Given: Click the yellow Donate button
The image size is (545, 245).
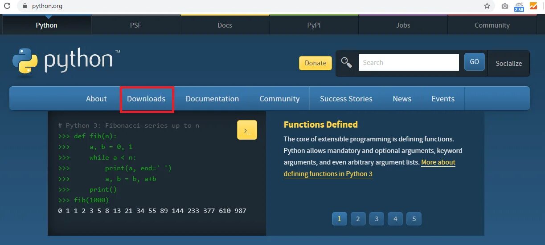Looking at the screenshot, I should pyautogui.click(x=316, y=63).
